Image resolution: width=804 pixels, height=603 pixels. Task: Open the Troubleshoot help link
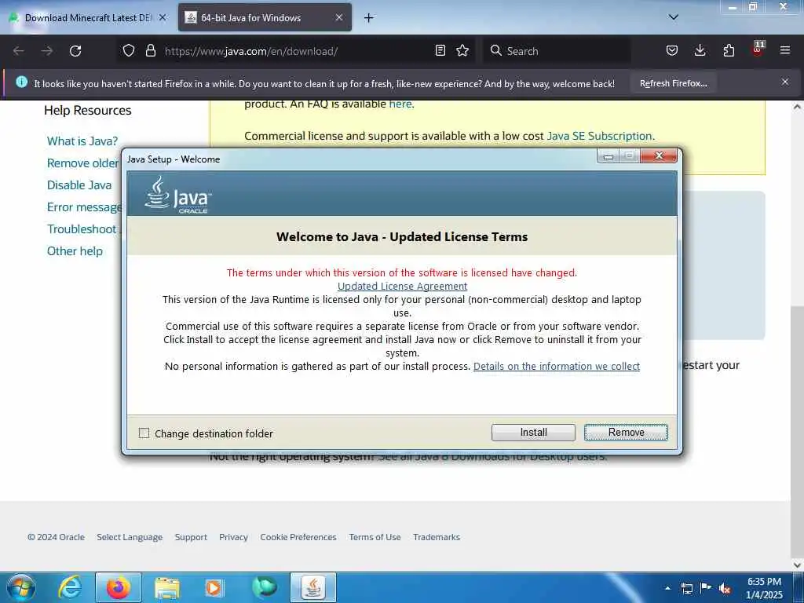[x=82, y=229]
